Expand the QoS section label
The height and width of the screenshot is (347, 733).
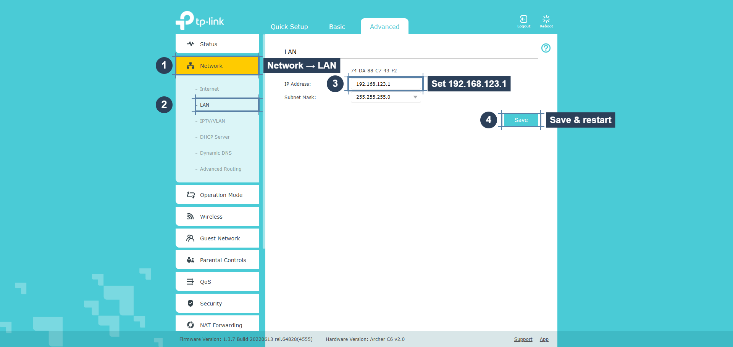click(x=205, y=282)
